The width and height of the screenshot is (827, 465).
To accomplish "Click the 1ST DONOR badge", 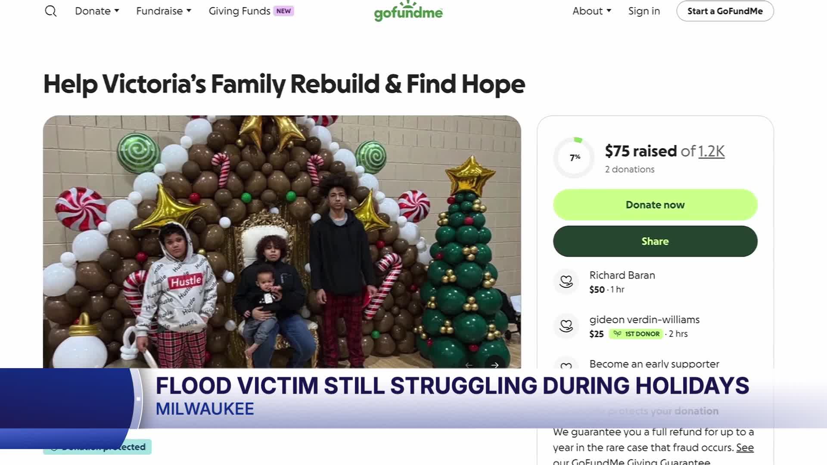I will pyautogui.click(x=636, y=334).
